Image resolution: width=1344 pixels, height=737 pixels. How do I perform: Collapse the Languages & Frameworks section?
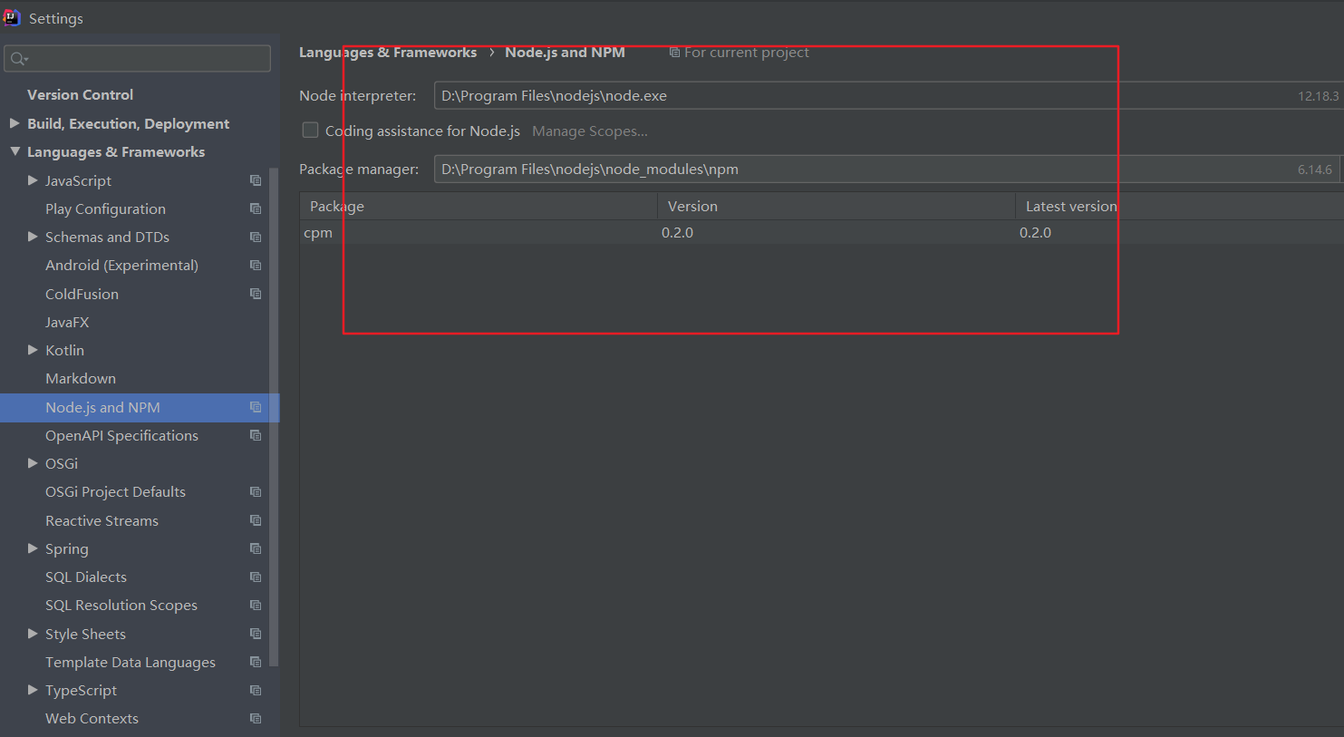(x=13, y=151)
